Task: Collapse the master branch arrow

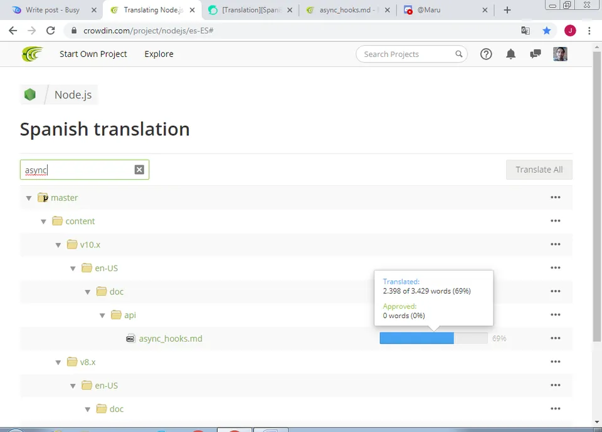Action: coord(29,198)
